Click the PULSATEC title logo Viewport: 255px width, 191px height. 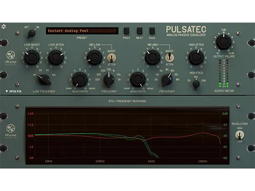pyautogui.click(x=186, y=30)
